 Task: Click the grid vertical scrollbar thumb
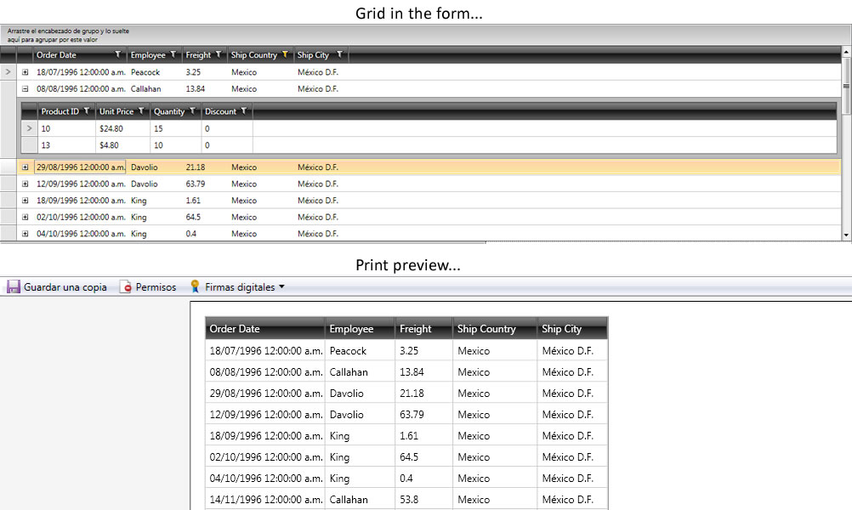click(846, 85)
